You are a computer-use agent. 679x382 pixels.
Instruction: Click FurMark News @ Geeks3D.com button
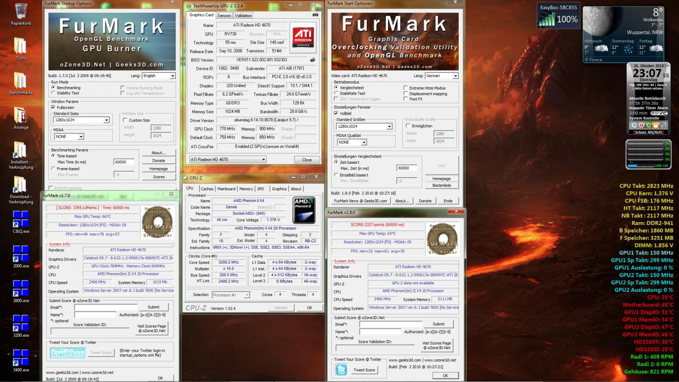[x=361, y=201]
